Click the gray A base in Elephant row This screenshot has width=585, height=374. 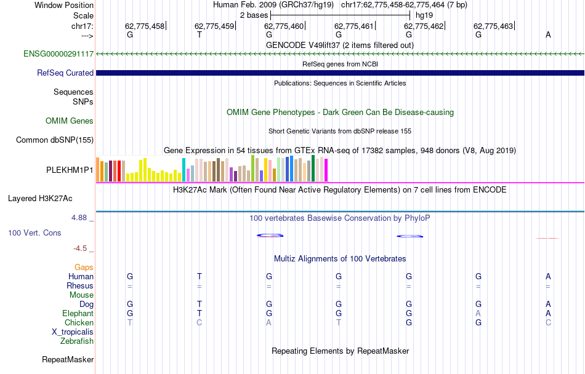tap(478, 314)
